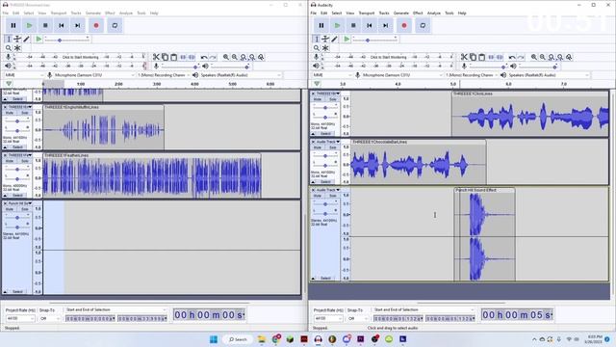
Task: Close the EnglishMuffinLines track with its X button
Action: (6, 107)
